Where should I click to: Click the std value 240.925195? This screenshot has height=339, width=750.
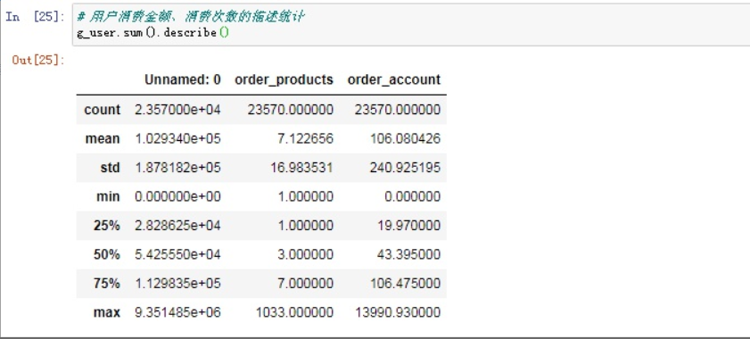[x=405, y=168]
